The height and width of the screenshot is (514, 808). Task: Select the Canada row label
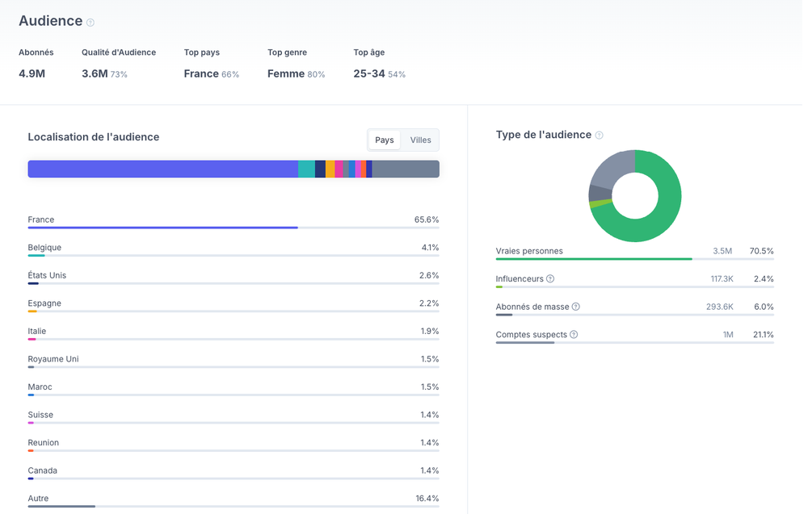click(42, 470)
